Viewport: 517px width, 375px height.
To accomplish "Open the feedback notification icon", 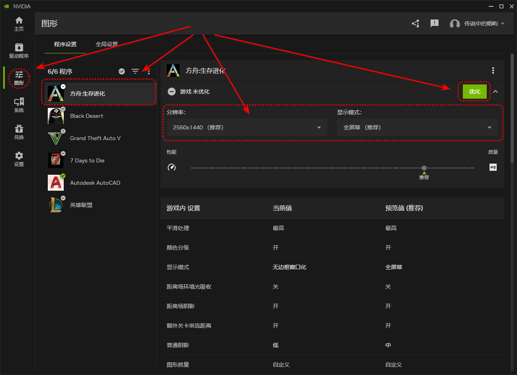I will click(x=435, y=23).
